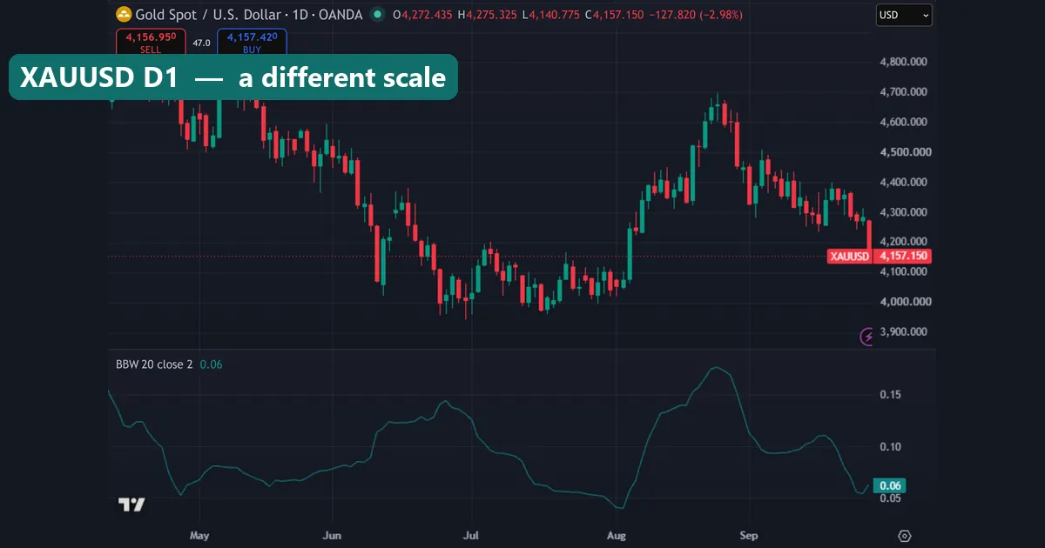Click the close price C4,157.150

[x=615, y=15]
